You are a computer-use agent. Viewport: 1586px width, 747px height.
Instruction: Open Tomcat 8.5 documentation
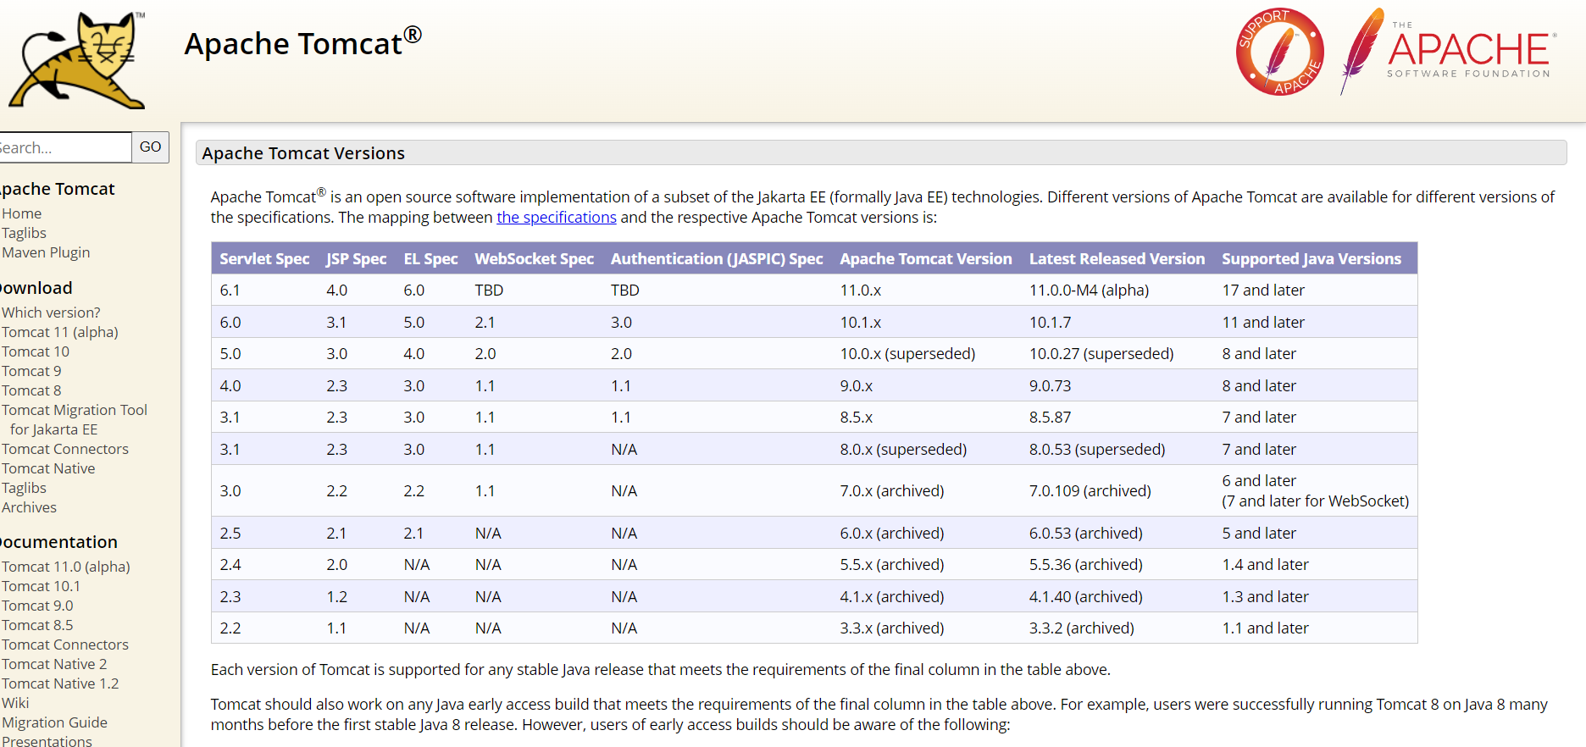[37, 625]
